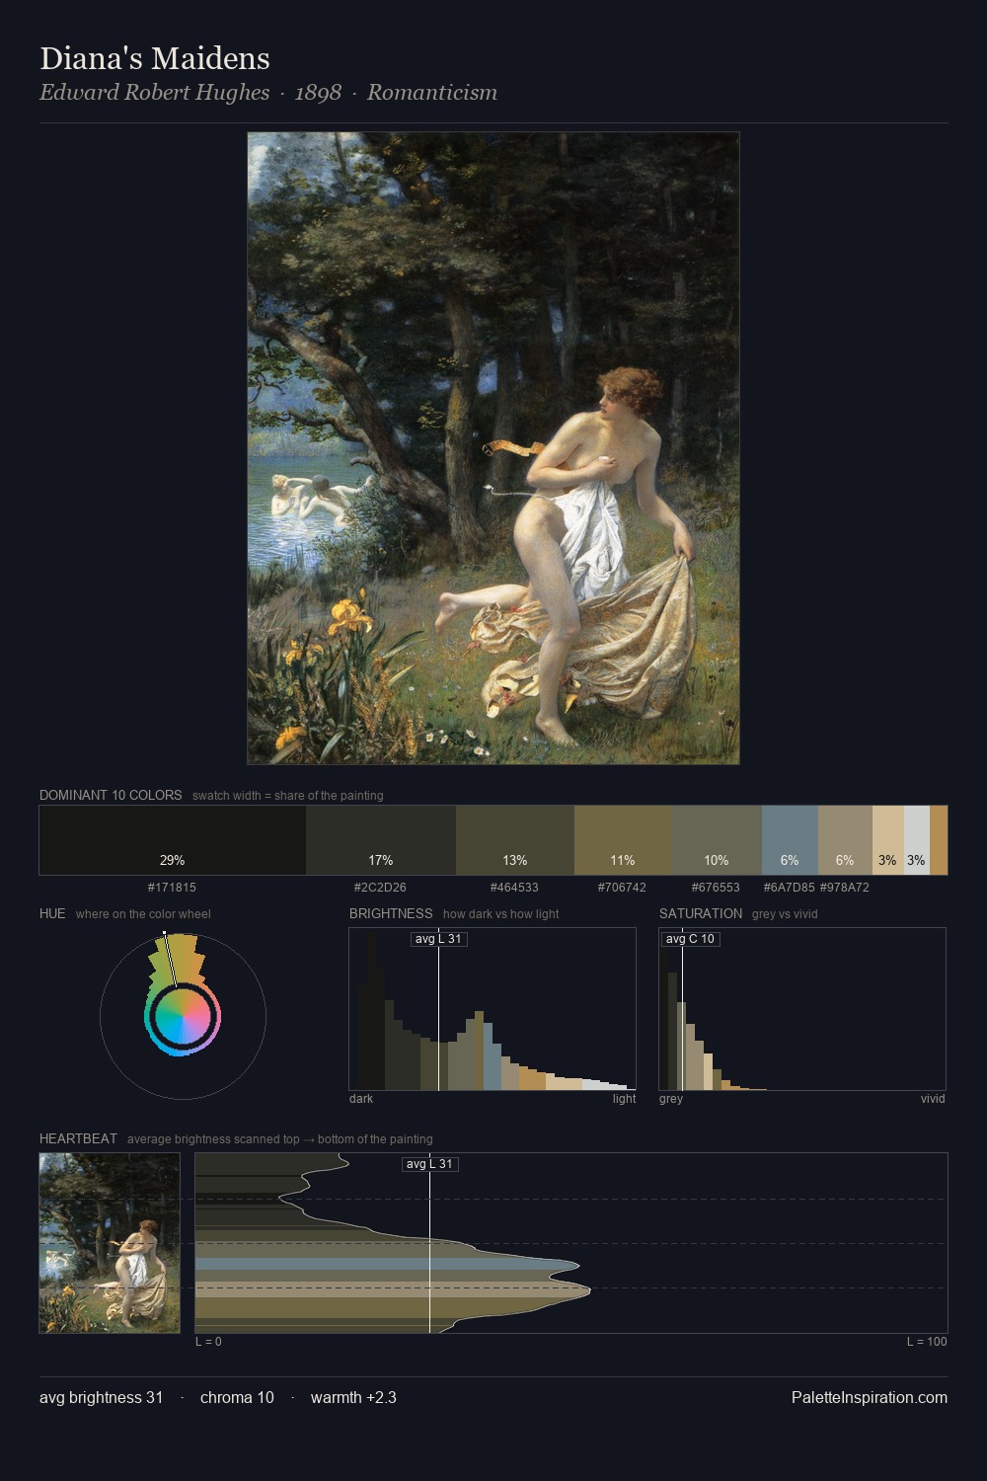Choose the #706742 swatch with 11%

623,840
